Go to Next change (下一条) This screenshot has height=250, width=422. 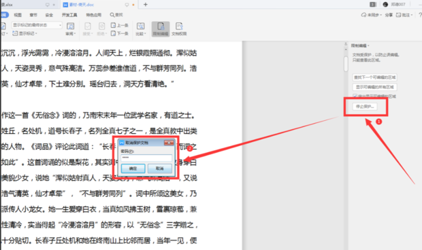point(120,33)
